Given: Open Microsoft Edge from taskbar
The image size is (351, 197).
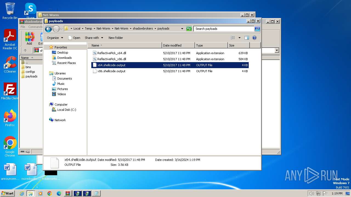Looking at the screenshot, I should tap(59, 193).
